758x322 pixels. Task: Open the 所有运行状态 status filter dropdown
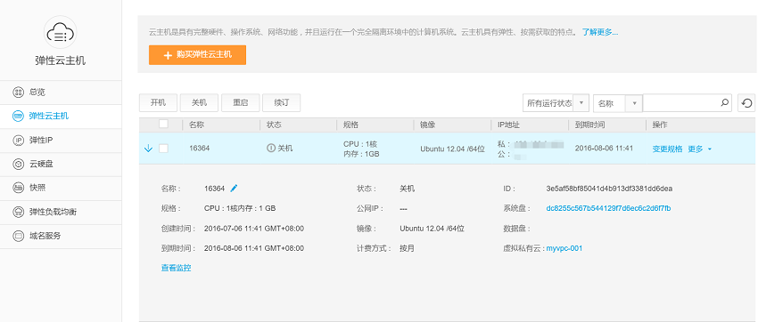click(x=556, y=103)
